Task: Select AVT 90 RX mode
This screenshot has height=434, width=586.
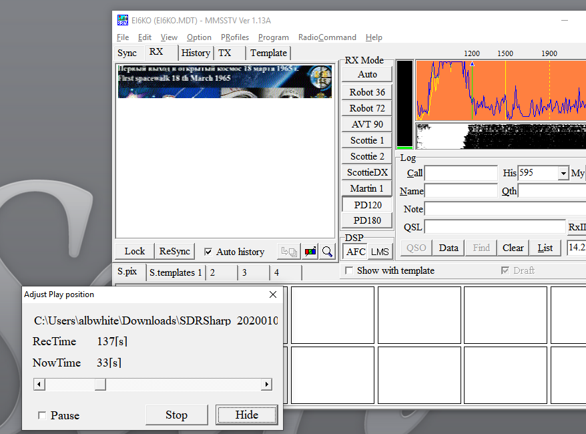Action: point(367,124)
